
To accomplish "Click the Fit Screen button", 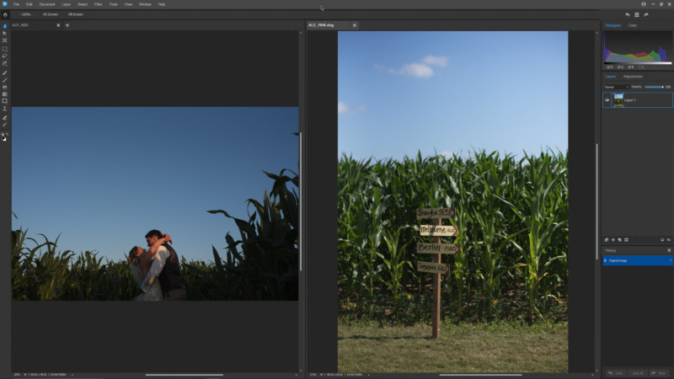I will point(50,14).
